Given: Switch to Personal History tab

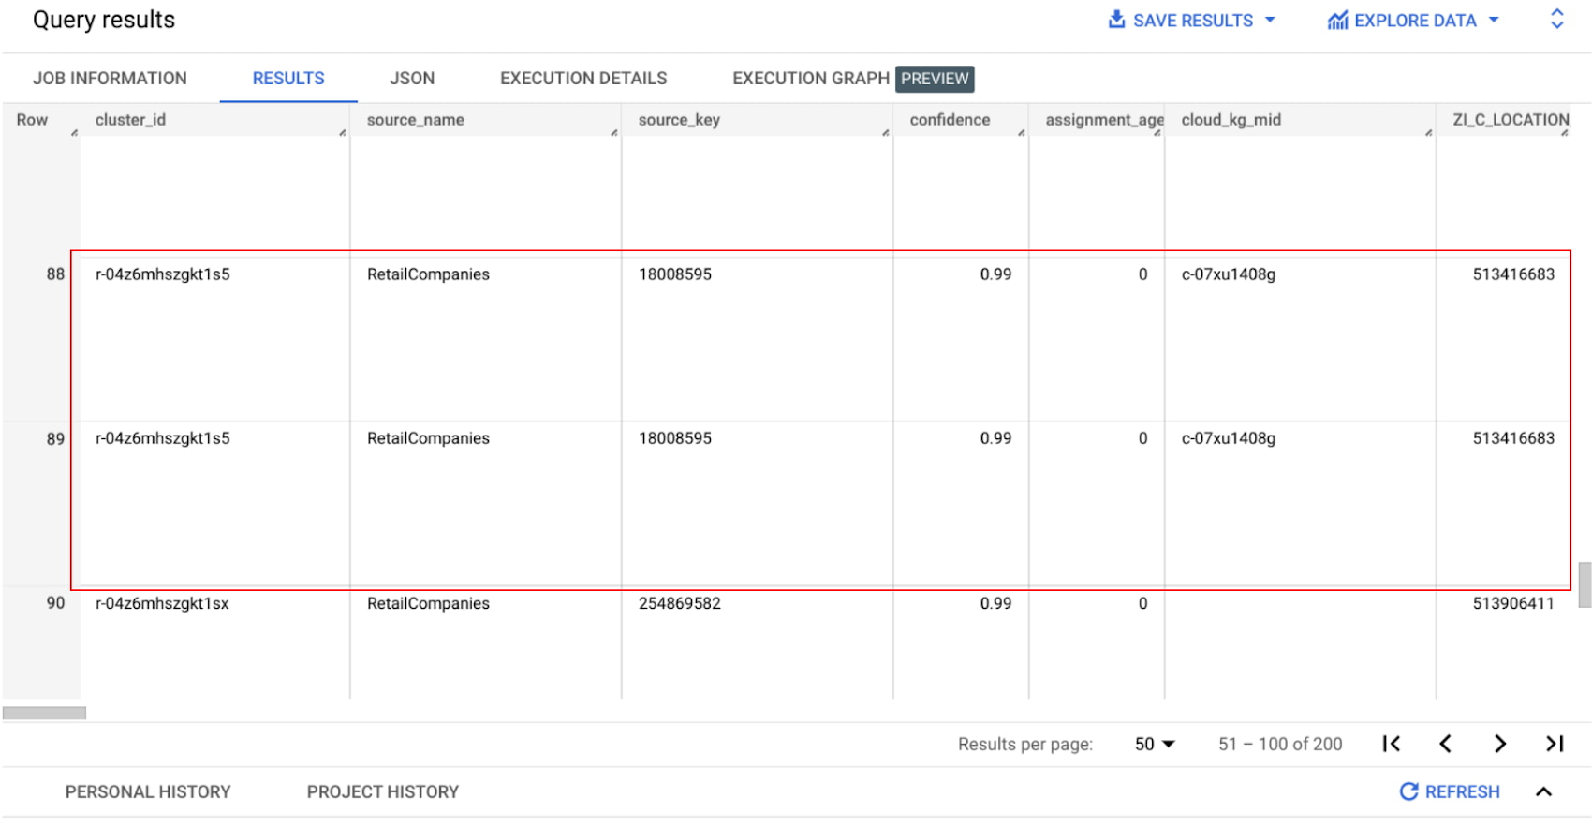Looking at the screenshot, I should [148, 792].
